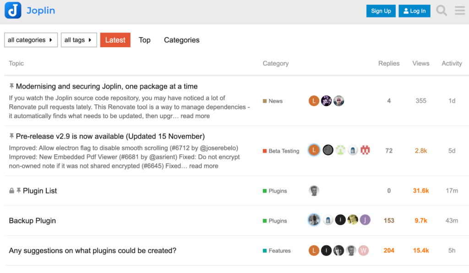This screenshot has height=273, width=469.
Task: Open the Features category link
Action: click(279, 251)
